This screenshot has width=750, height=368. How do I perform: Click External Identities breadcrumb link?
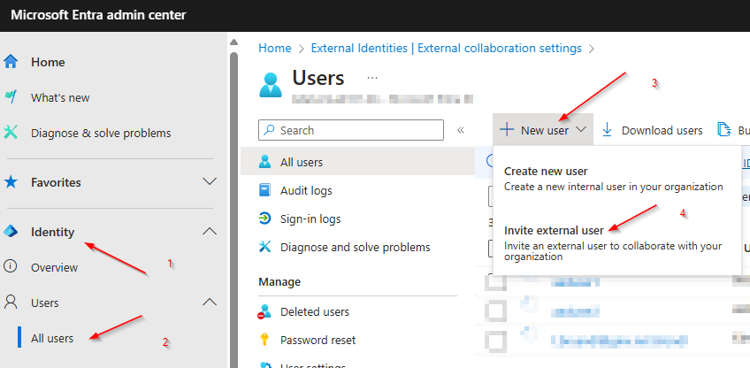pyautogui.click(x=446, y=49)
